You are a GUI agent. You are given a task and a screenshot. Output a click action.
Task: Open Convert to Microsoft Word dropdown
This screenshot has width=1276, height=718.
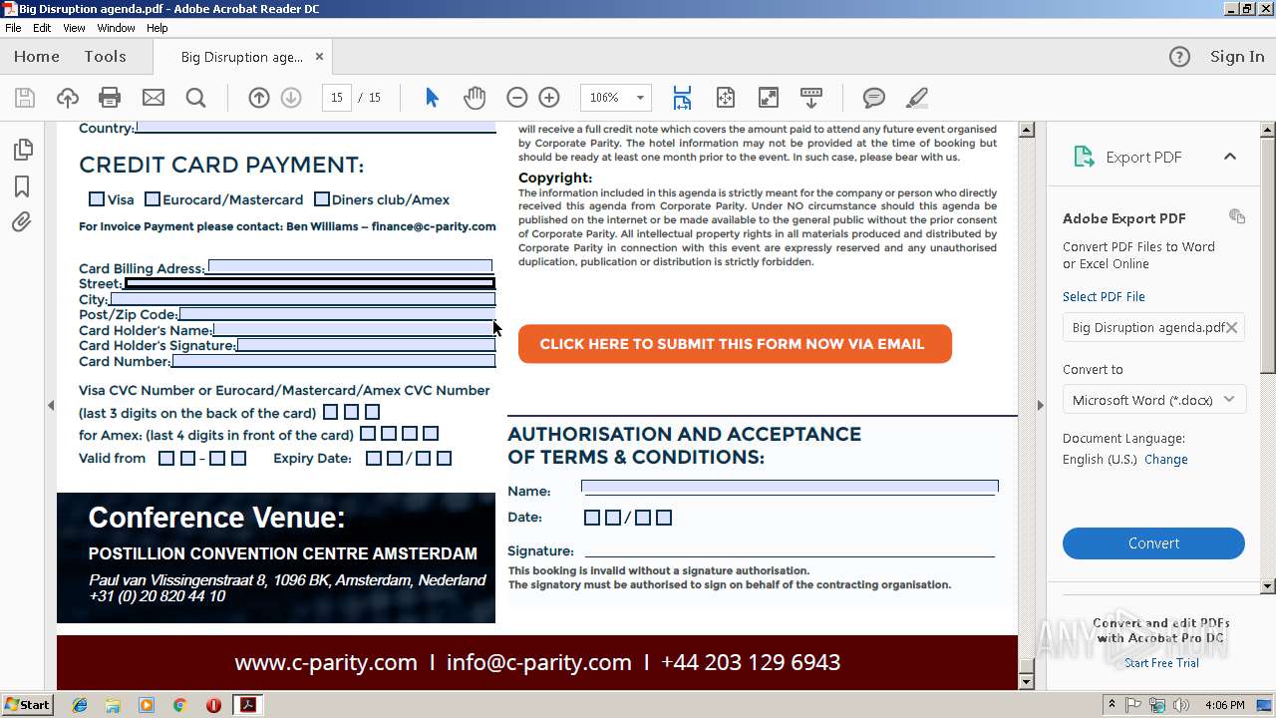pyautogui.click(x=1153, y=400)
